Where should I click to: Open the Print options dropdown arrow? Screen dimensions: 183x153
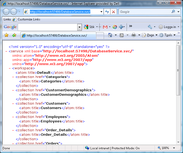tap(139, 35)
